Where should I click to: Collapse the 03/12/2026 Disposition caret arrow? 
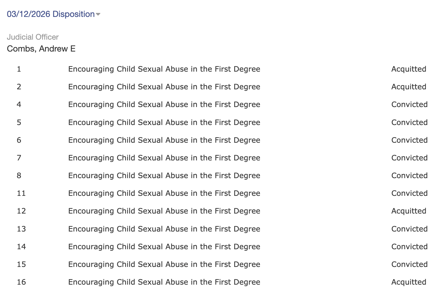click(98, 14)
